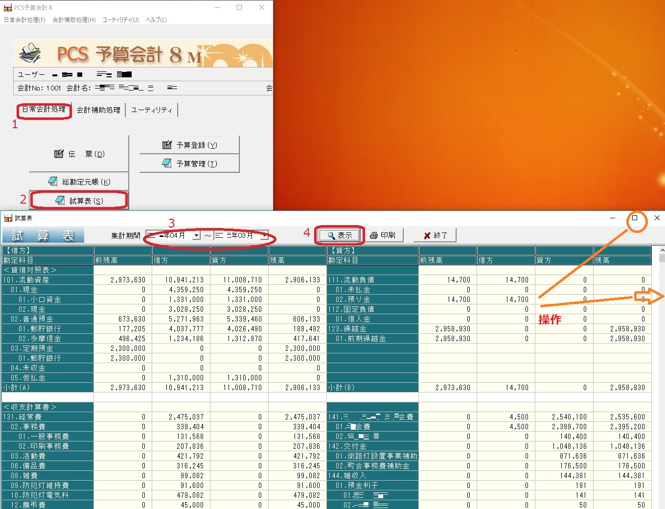The height and width of the screenshot is (509, 665).
Task: Open the 日常会計処理(F) menu
Action: (x=24, y=20)
